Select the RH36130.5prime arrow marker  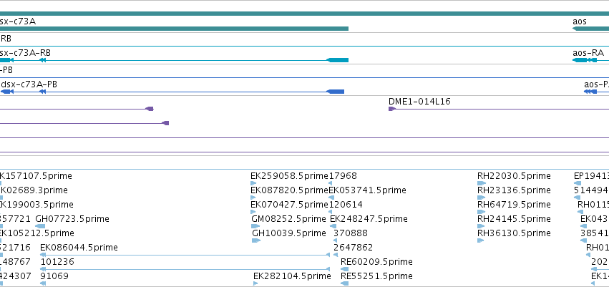point(480,240)
